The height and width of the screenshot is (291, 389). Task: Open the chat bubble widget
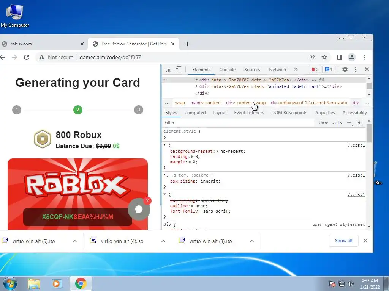139,209
